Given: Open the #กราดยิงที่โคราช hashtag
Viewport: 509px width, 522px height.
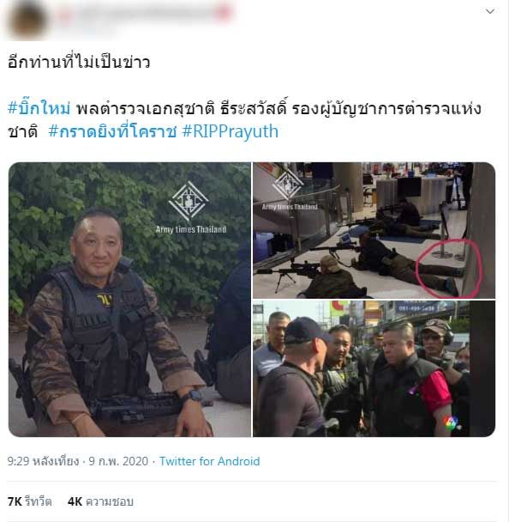Looking at the screenshot, I should [112, 131].
